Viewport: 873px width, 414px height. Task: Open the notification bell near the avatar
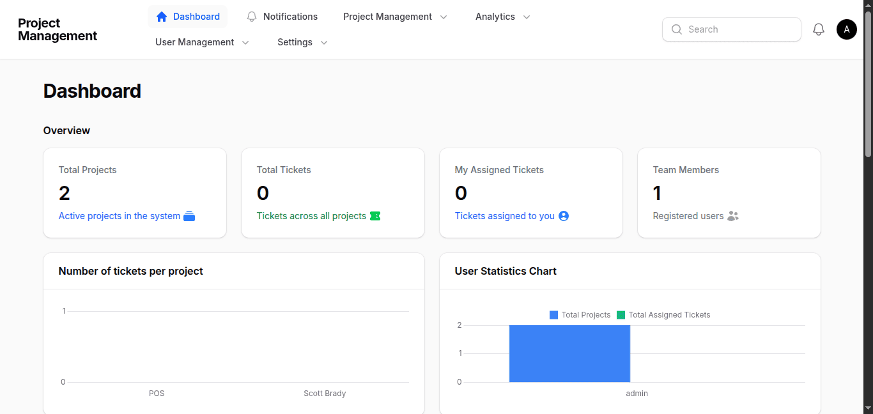(819, 29)
